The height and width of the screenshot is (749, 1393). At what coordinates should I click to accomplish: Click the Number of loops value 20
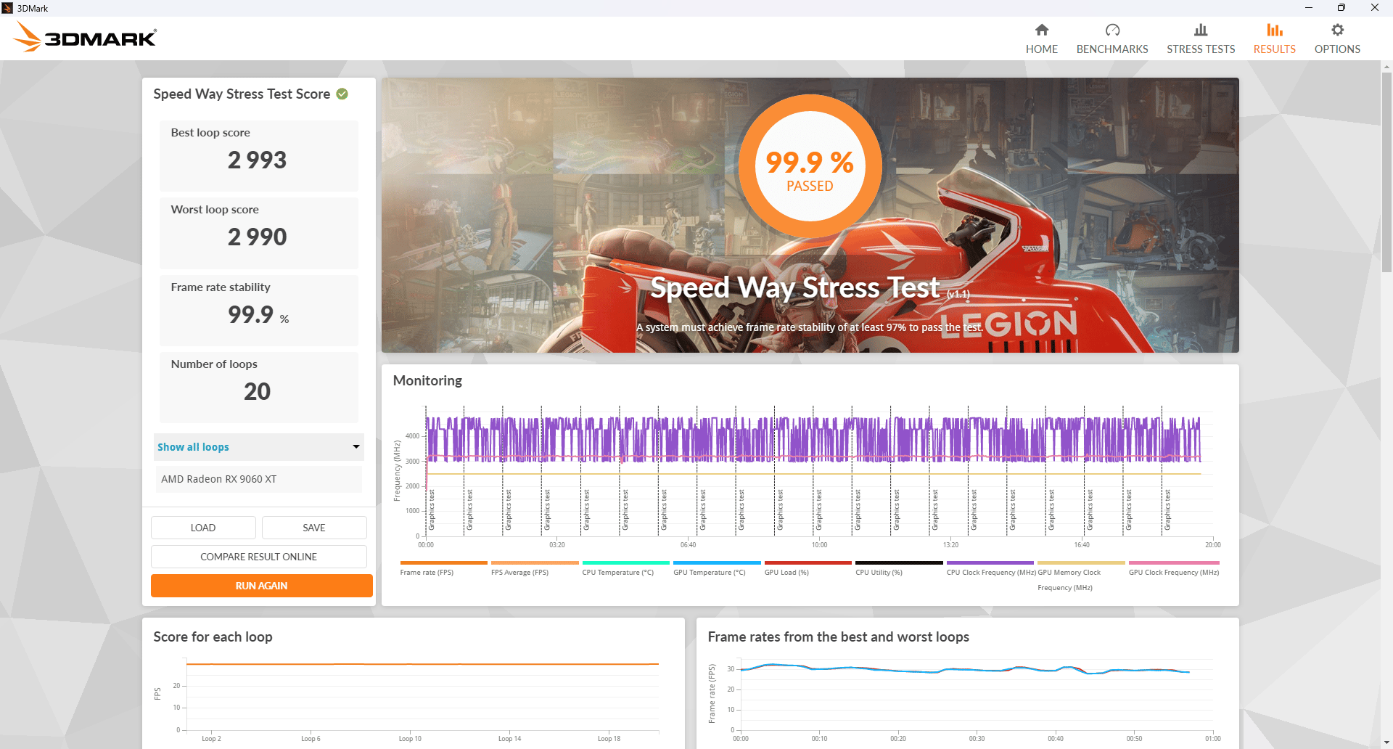pyautogui.click(x=257, y=392)
